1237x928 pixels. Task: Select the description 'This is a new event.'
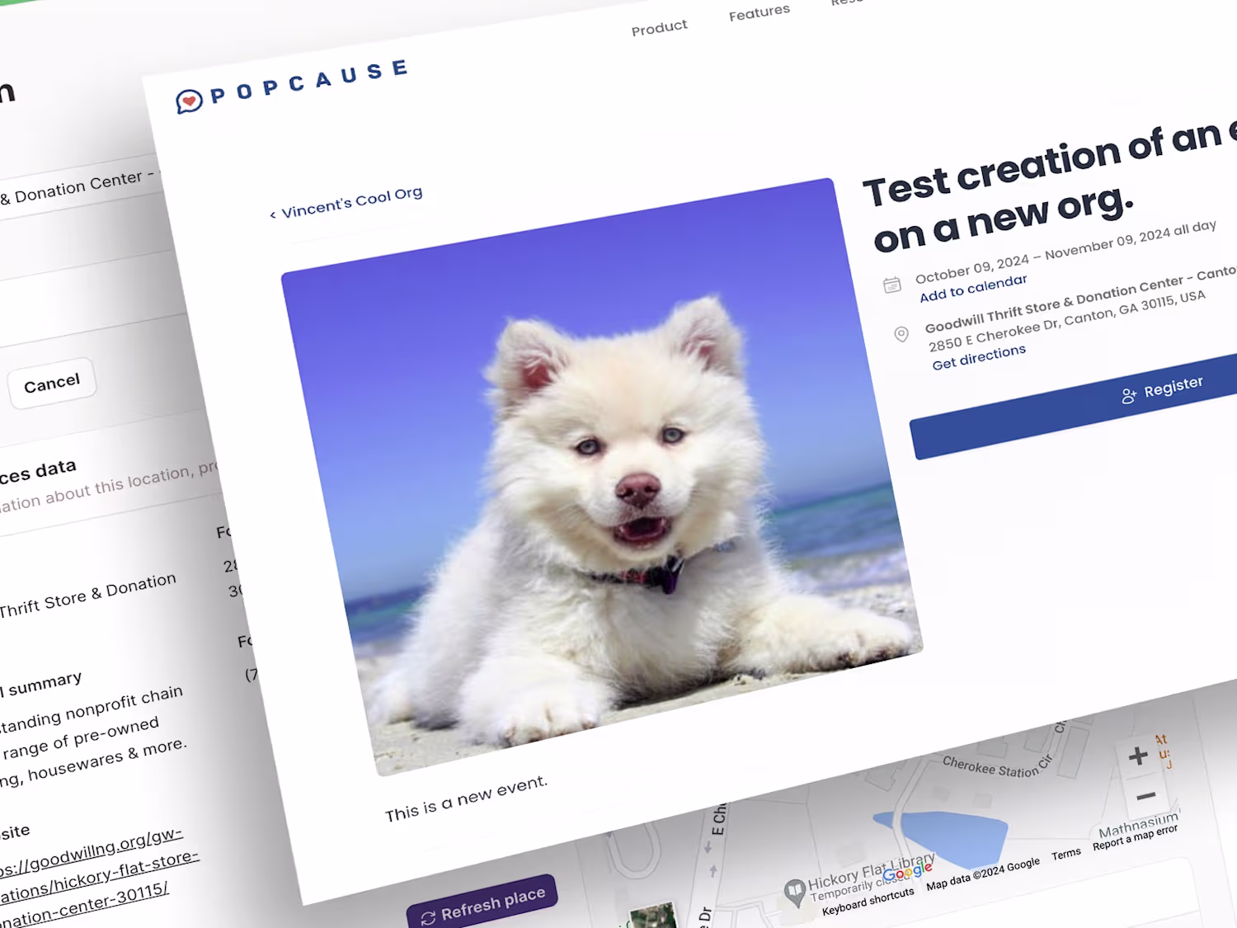click(466, 798)
